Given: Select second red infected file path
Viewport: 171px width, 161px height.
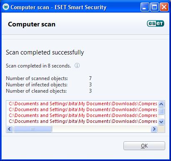Looking at the screenshot, I should tap(83, 109).
